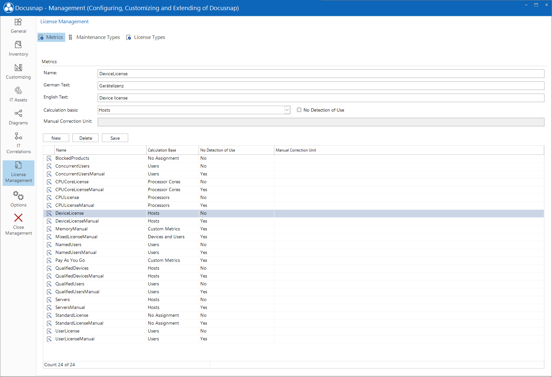Viewport: 552px width, 377px height.
Task: Sort by the Name column header
Action: point(100,150)
